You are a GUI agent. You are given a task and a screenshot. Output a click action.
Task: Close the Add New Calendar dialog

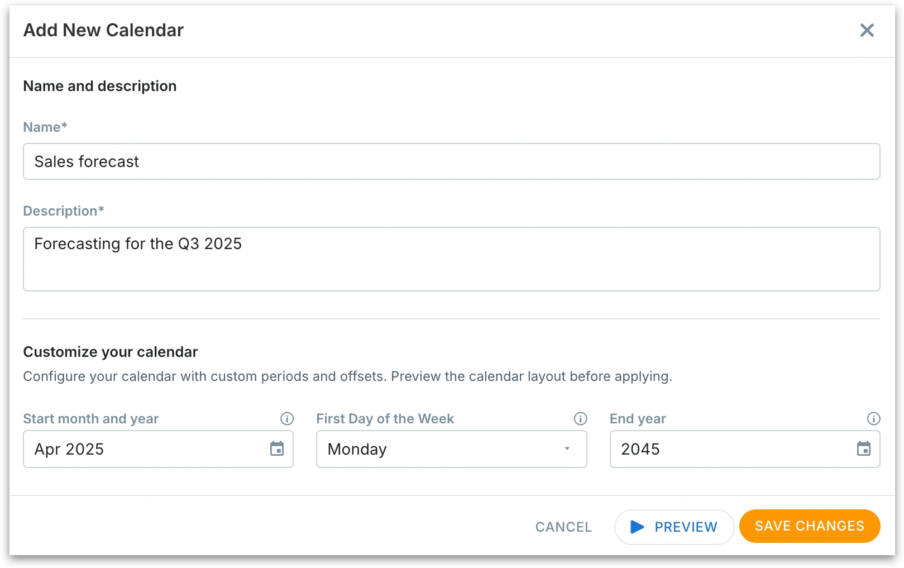[867, 30]
